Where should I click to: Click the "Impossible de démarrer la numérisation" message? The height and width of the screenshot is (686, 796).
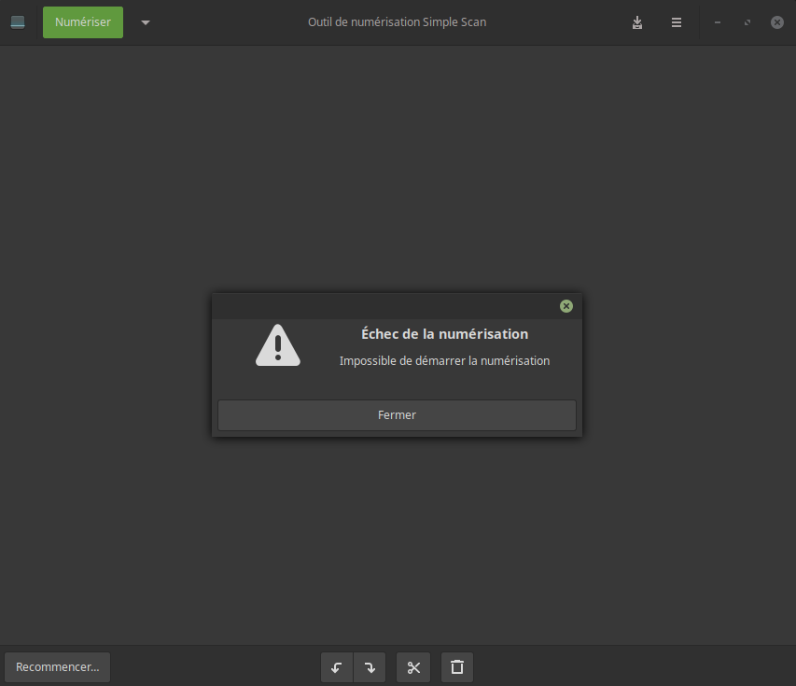point(444,360)
